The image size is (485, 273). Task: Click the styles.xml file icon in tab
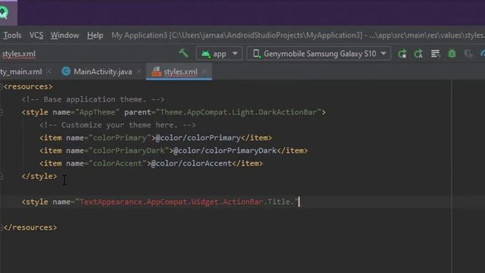[x=157, y=71]
